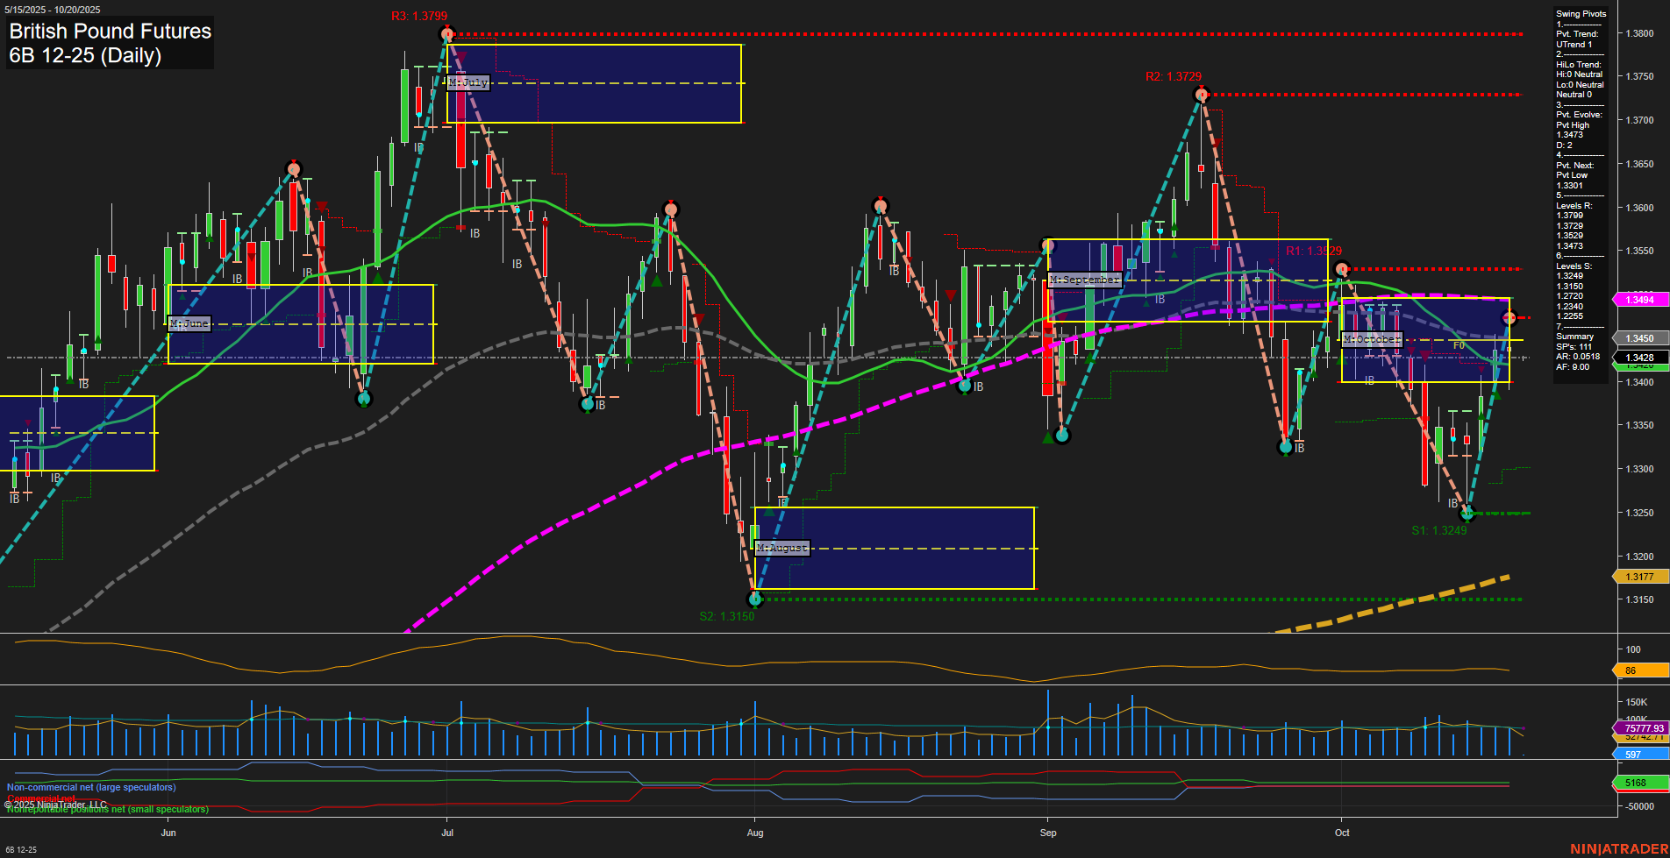Screen dimensions: 1670x858
Task: Toggle the Commercial net indicator label
Action: pyautogui.click(x=39, y=798)
